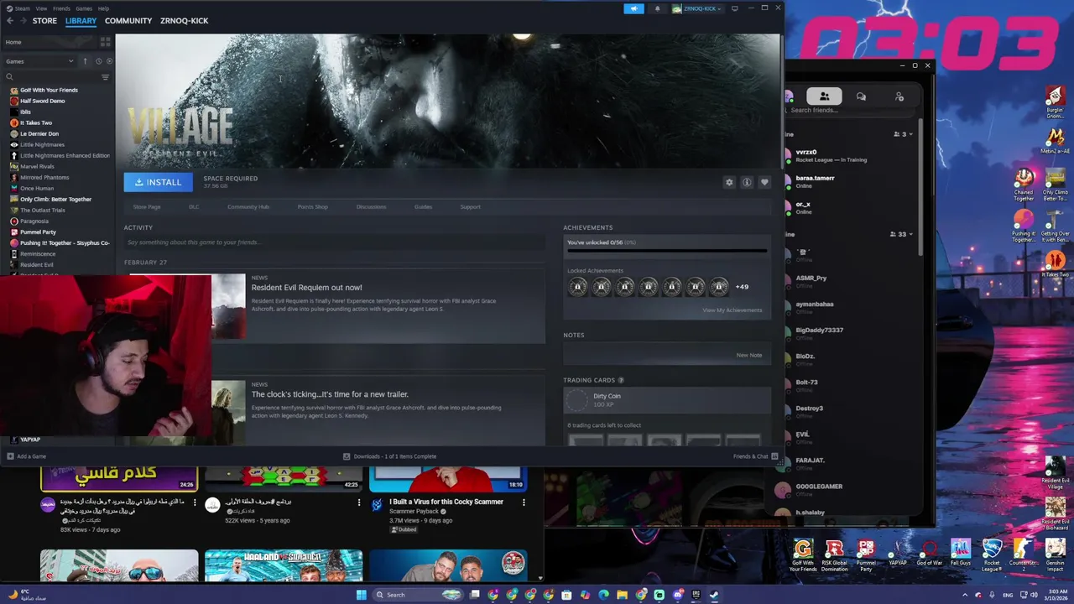The width and height of the screenshot is (1074, 604).
Task: Open the Points Shop link
Action: 312,207
